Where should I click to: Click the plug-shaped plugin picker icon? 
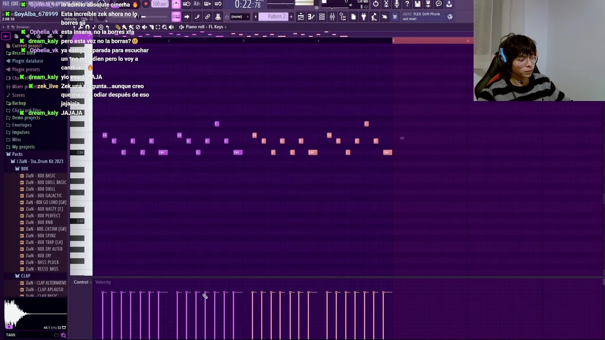coord(364,17)
